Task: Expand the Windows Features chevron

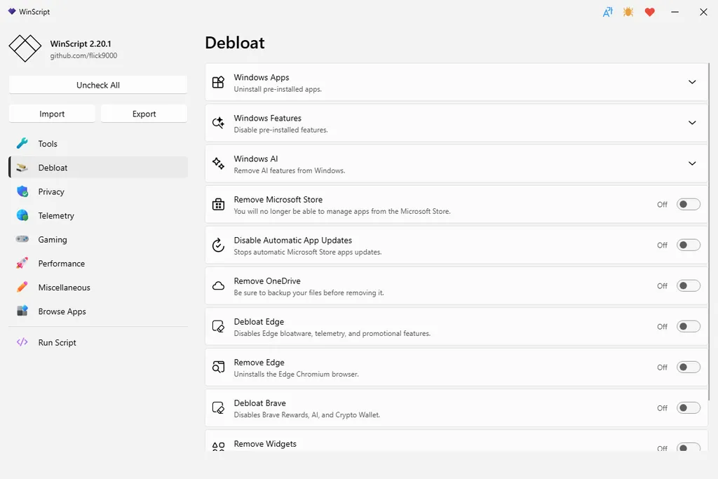Action: (692, 123)
